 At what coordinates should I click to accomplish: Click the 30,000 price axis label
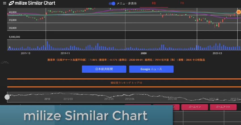(x=12, y=28)
